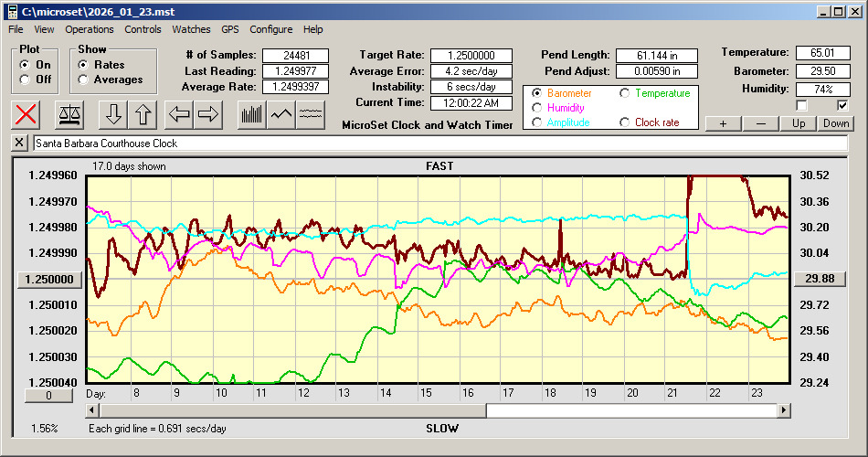Screen dimensions: 868x457
Task: Select the Clock rate trace radio button
Action: tap(625, 122)
